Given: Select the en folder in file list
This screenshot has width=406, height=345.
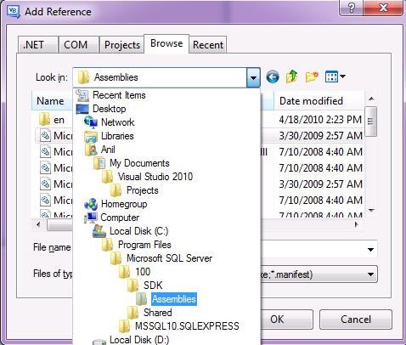Looking at the screenshot, I should (52, 120).
